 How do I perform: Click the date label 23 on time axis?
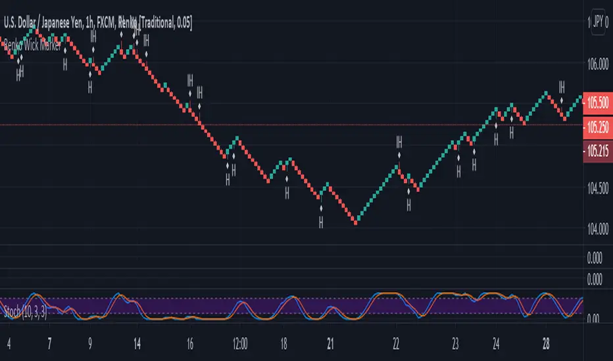click(x=455, y=344)
